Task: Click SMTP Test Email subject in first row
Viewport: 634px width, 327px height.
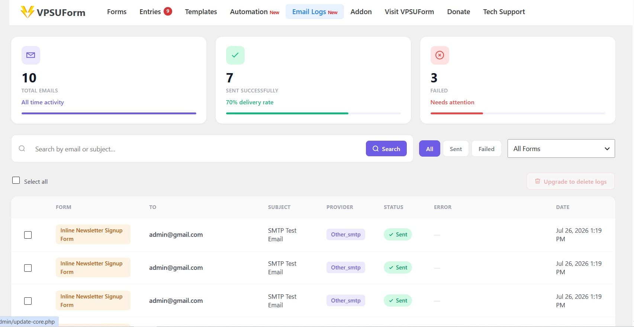Action: pyautogui.click(x=282, y=235)
